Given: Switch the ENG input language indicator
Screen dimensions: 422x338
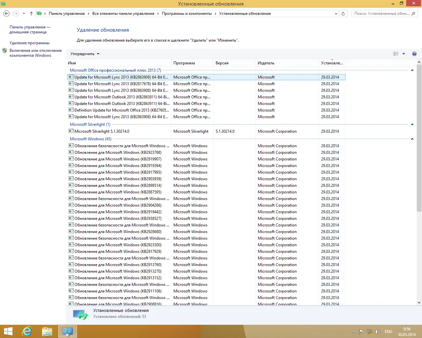Looking at the screenshot, I should (x=388, y=332).
